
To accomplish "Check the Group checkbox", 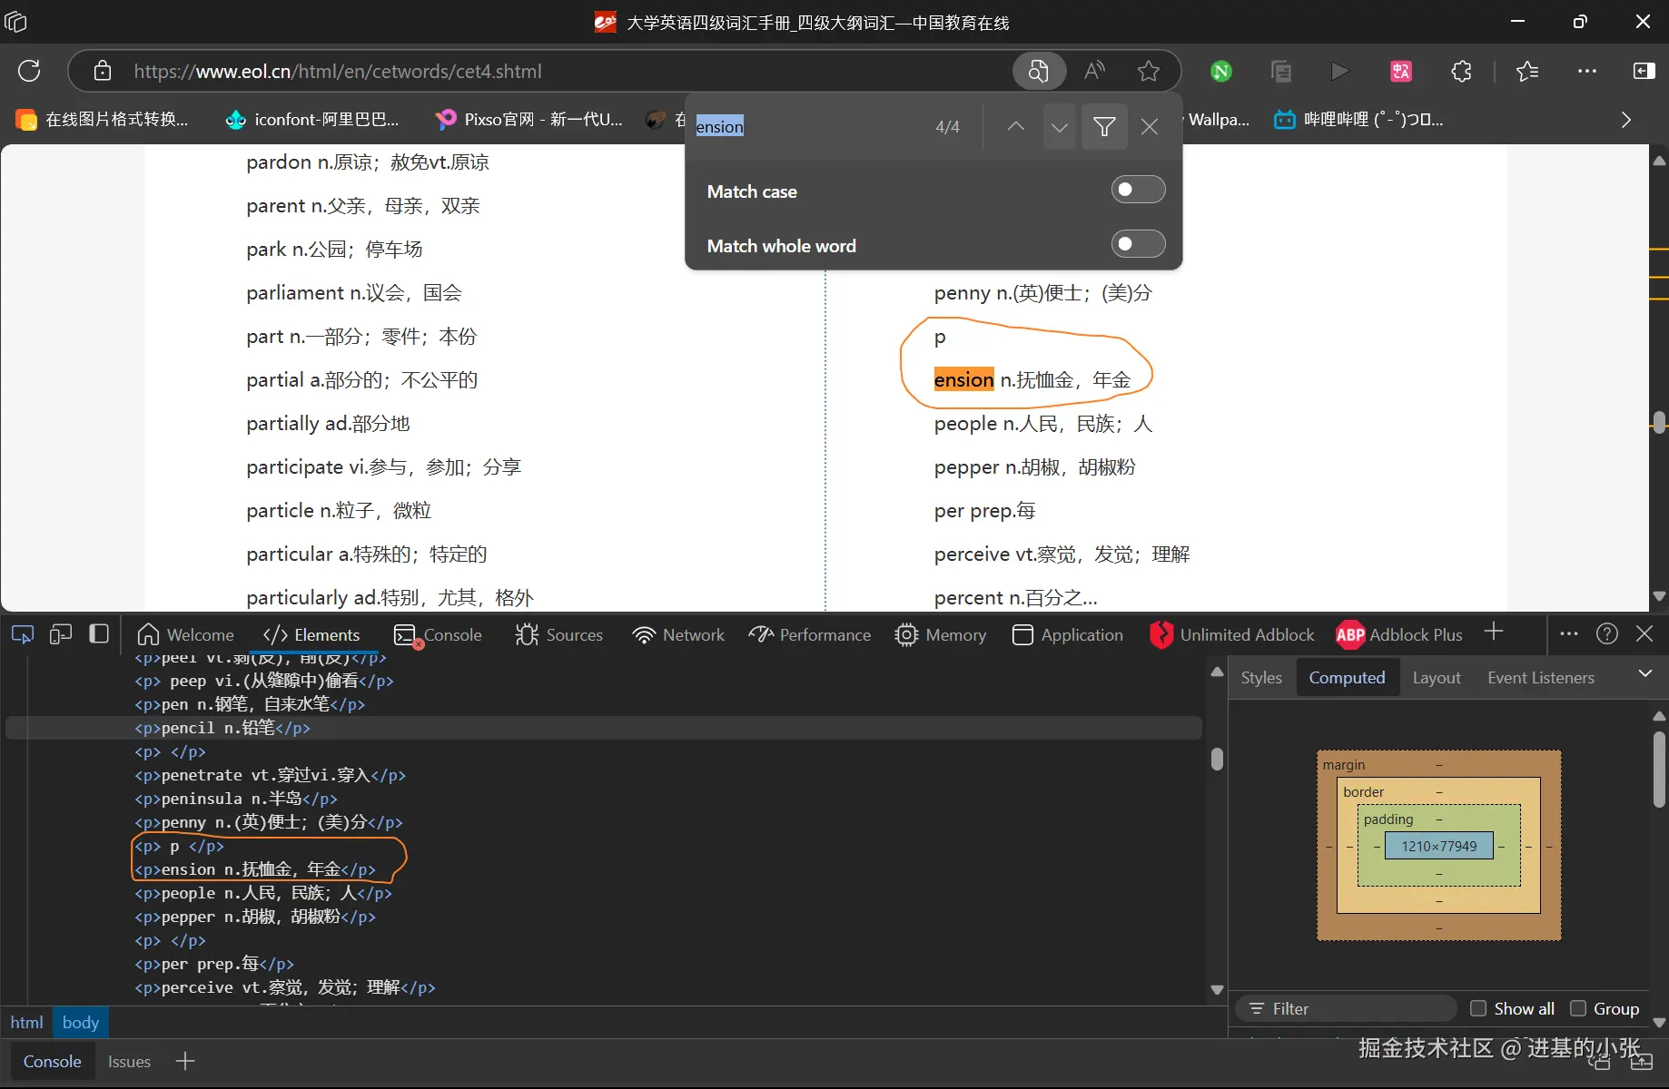I will point(1578,1008).
